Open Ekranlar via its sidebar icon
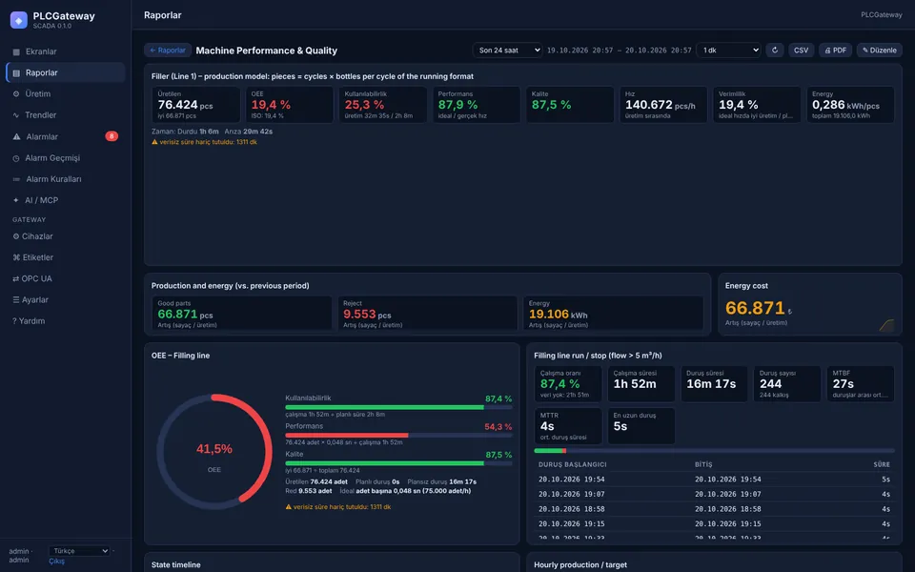Viewport: 915px width, 572px height. pos(16,51)
